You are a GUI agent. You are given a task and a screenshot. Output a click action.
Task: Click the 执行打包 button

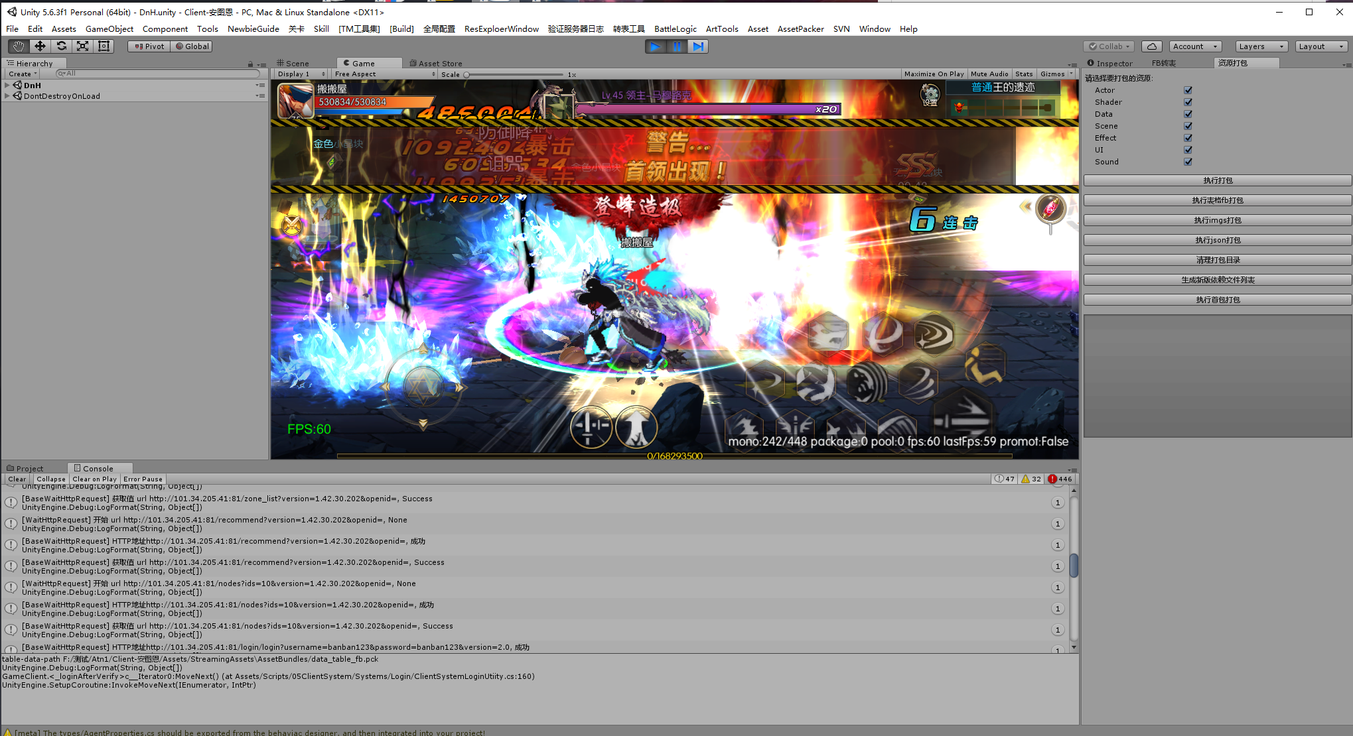click(1218, 180)
